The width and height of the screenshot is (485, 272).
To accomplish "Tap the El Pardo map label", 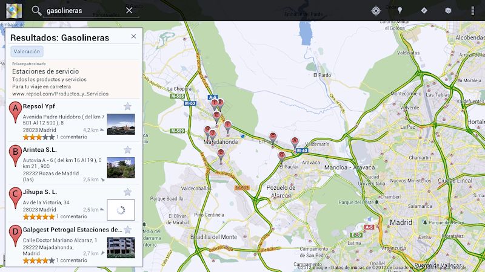I will point(322,75).
